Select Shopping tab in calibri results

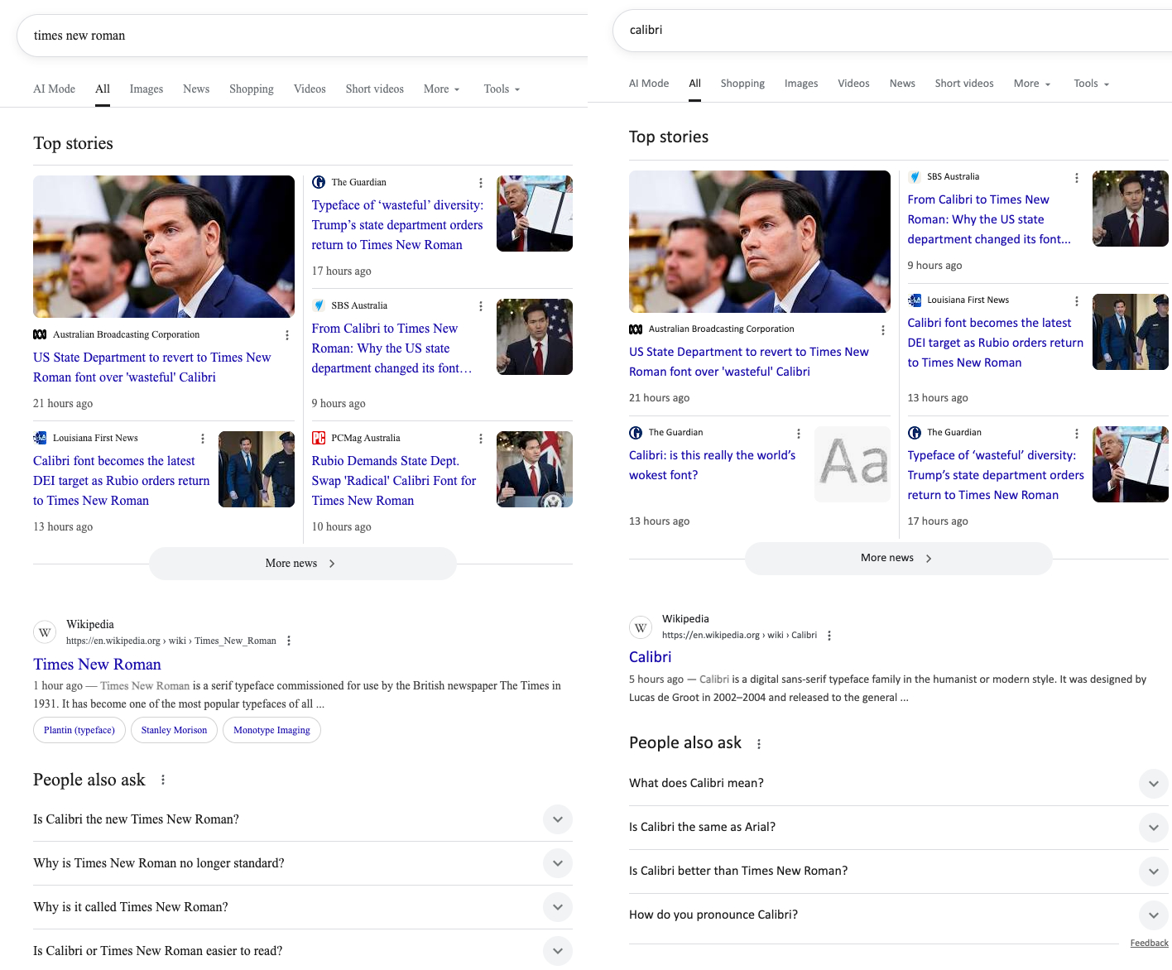[x=742, y=84]
